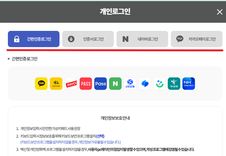Open the 카카오페이로그인 tab
Viewport: 226px width, 156px height.
(197, 39)
